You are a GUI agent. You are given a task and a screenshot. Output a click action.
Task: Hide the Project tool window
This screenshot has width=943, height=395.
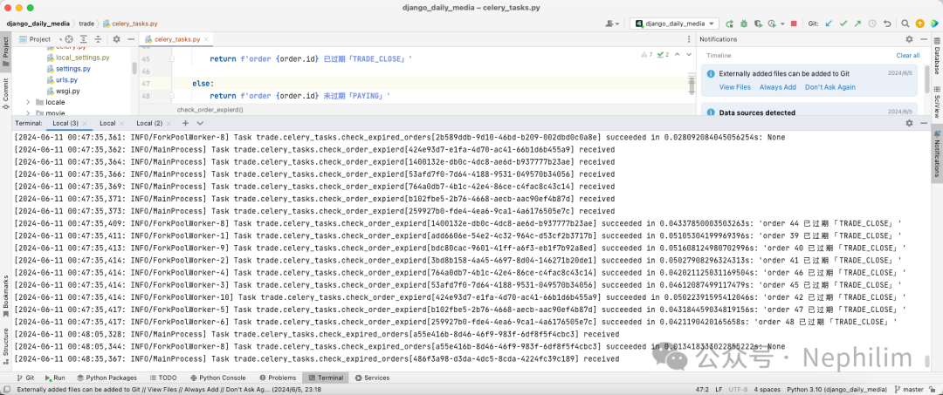pos(130,39)
